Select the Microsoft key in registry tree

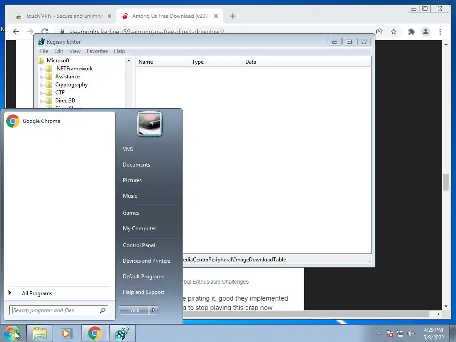(58, 61)
